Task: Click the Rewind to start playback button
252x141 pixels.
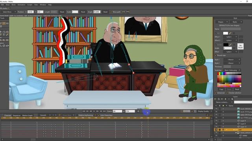Action: click(84, 111)
